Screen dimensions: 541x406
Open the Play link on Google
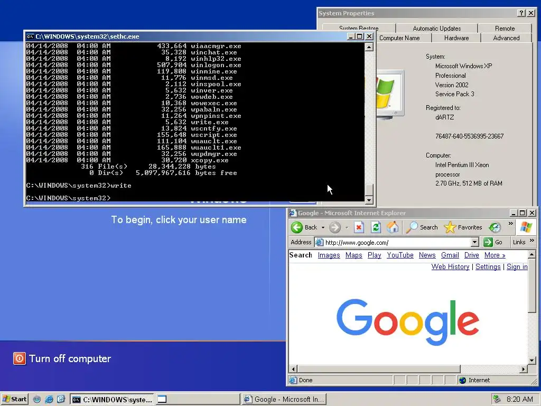pyautogui.click(x=375, y=255)
